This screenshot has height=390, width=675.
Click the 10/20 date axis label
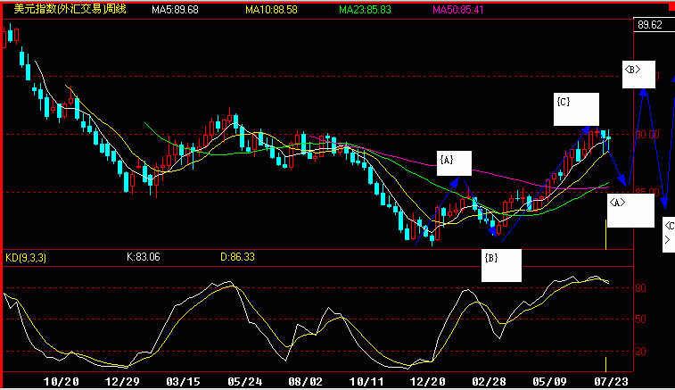point(62,381)
